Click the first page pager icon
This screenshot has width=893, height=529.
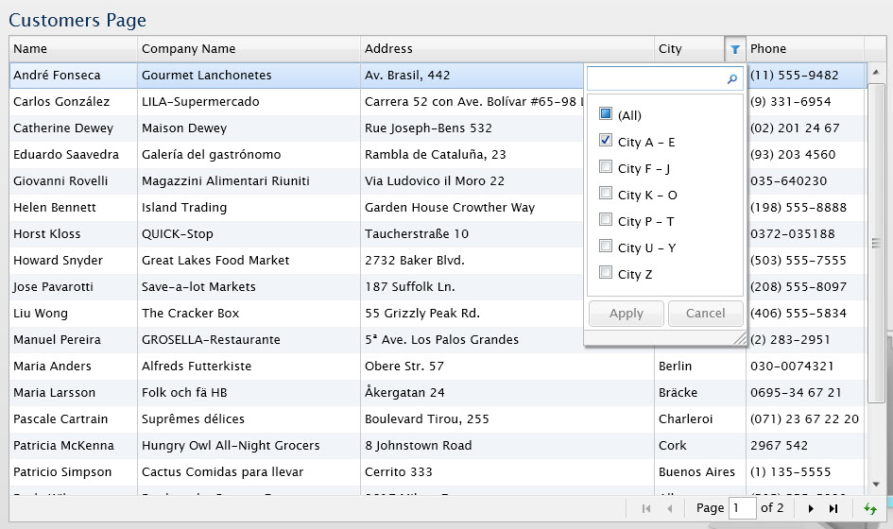click(x=646, y=508)
